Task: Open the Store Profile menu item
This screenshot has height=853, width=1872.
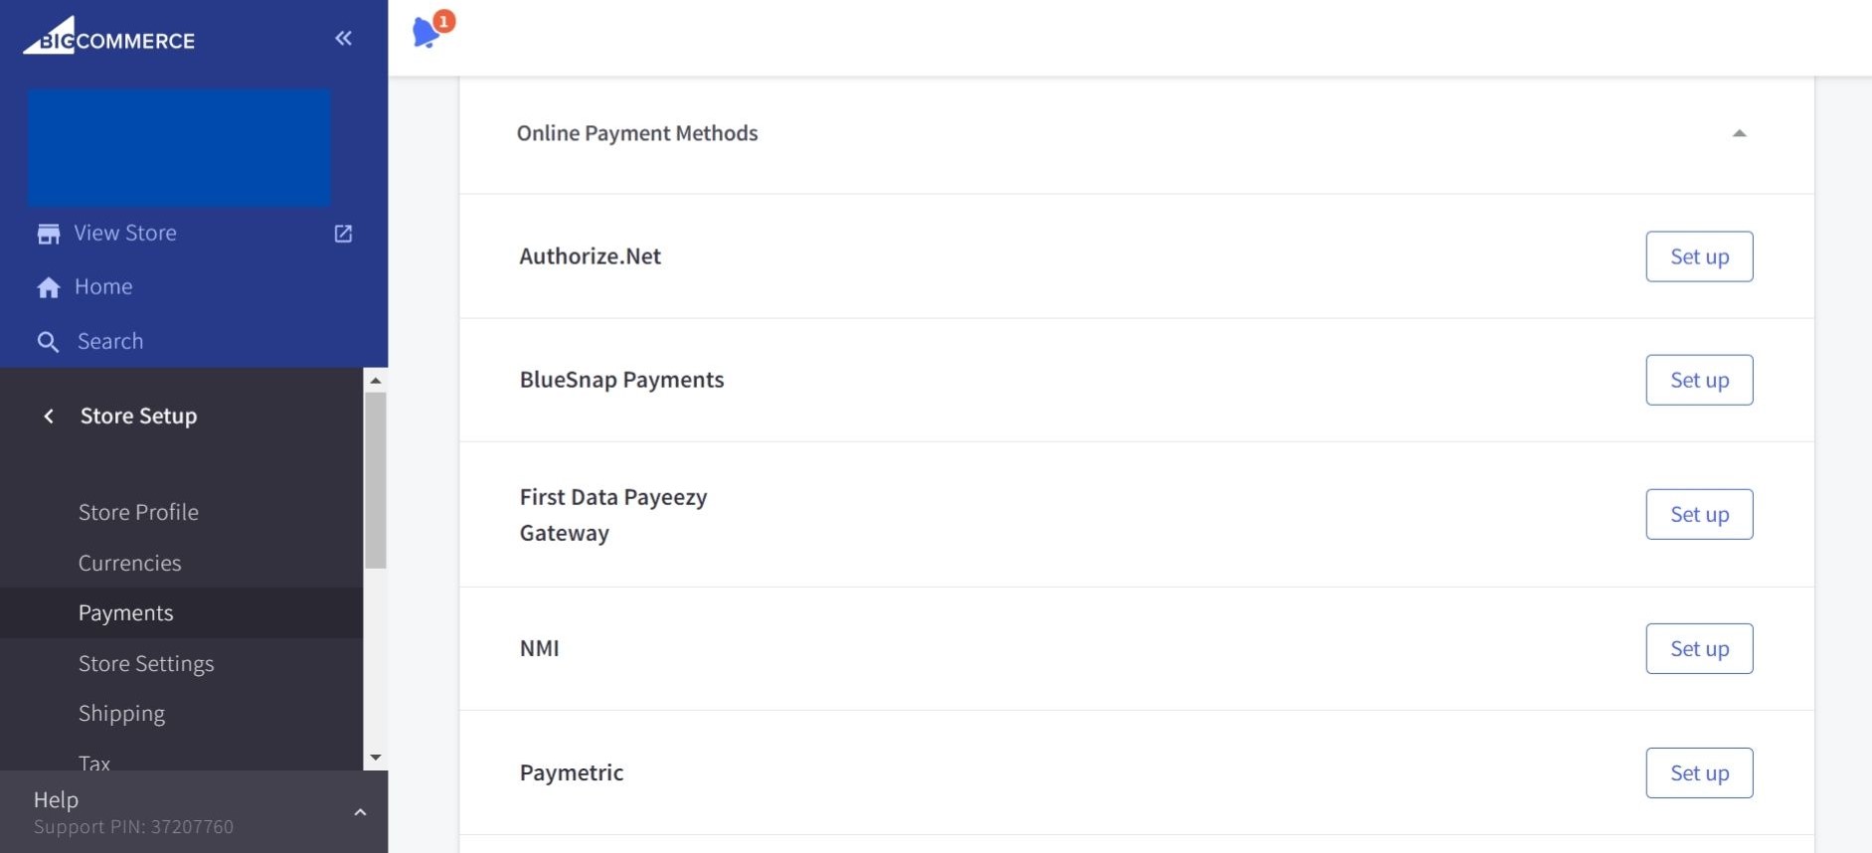Action: tap(138, 512)
